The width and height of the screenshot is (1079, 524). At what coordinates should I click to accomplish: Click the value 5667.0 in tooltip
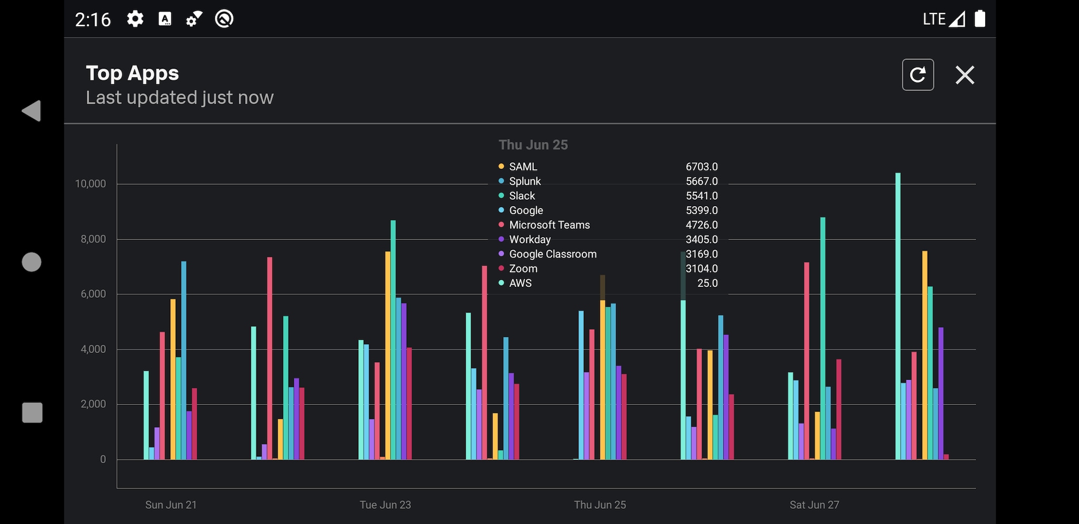coord(701,181)
